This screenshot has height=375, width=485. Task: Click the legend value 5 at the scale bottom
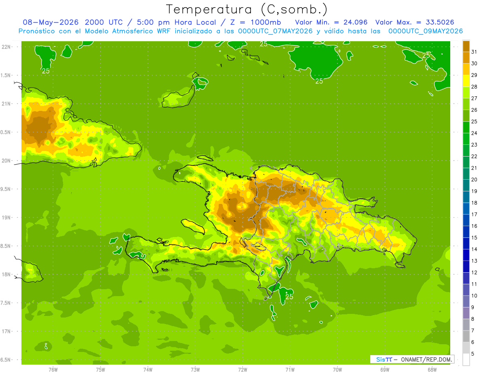[473, 354]
